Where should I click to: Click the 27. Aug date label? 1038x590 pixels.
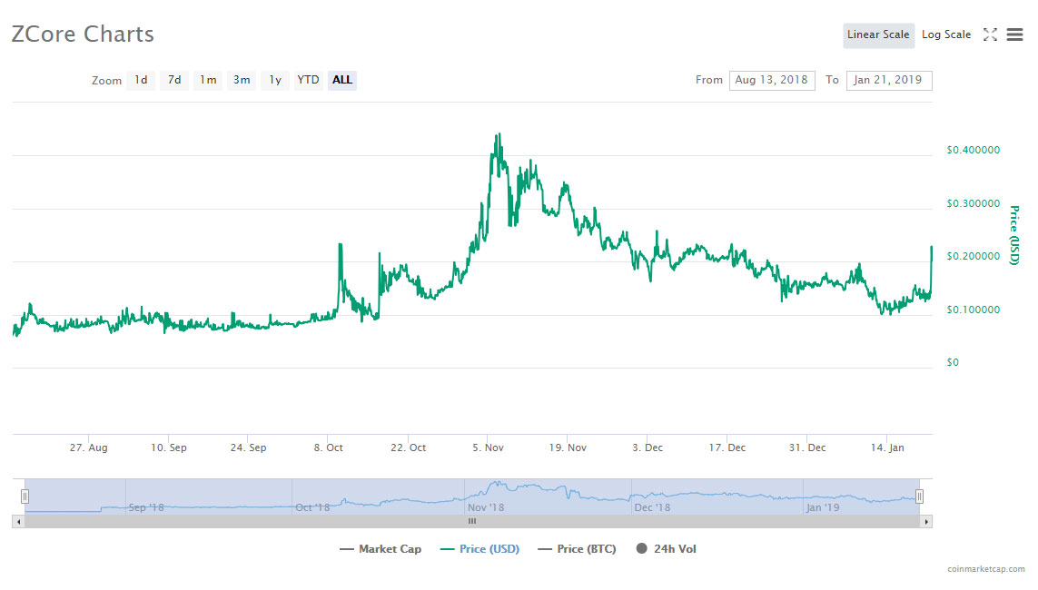(x=89, y=447)
